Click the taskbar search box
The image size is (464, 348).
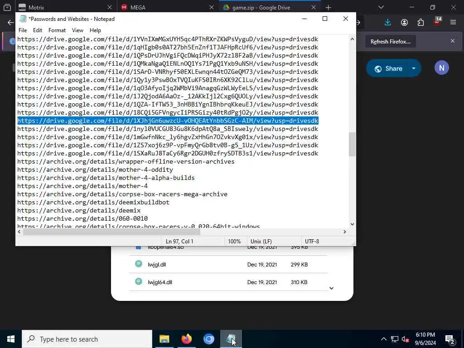tap(87, 339)
